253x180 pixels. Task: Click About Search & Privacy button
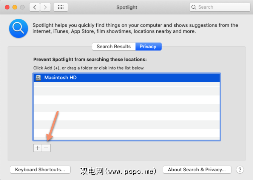[197, 170]
